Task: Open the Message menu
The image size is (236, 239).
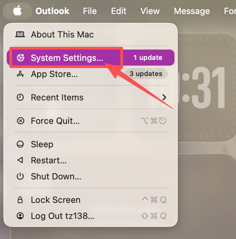Action: (192, 11)
